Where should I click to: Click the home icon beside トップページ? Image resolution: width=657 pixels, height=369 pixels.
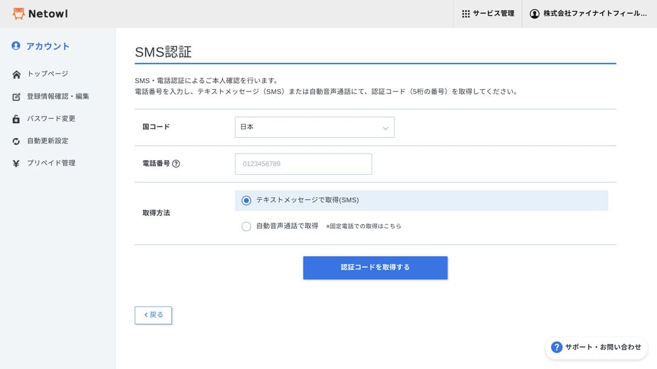tap(16, 74)
